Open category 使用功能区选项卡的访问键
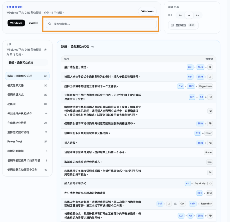Viewport: 230px width, 222px height. click(27, 160)
